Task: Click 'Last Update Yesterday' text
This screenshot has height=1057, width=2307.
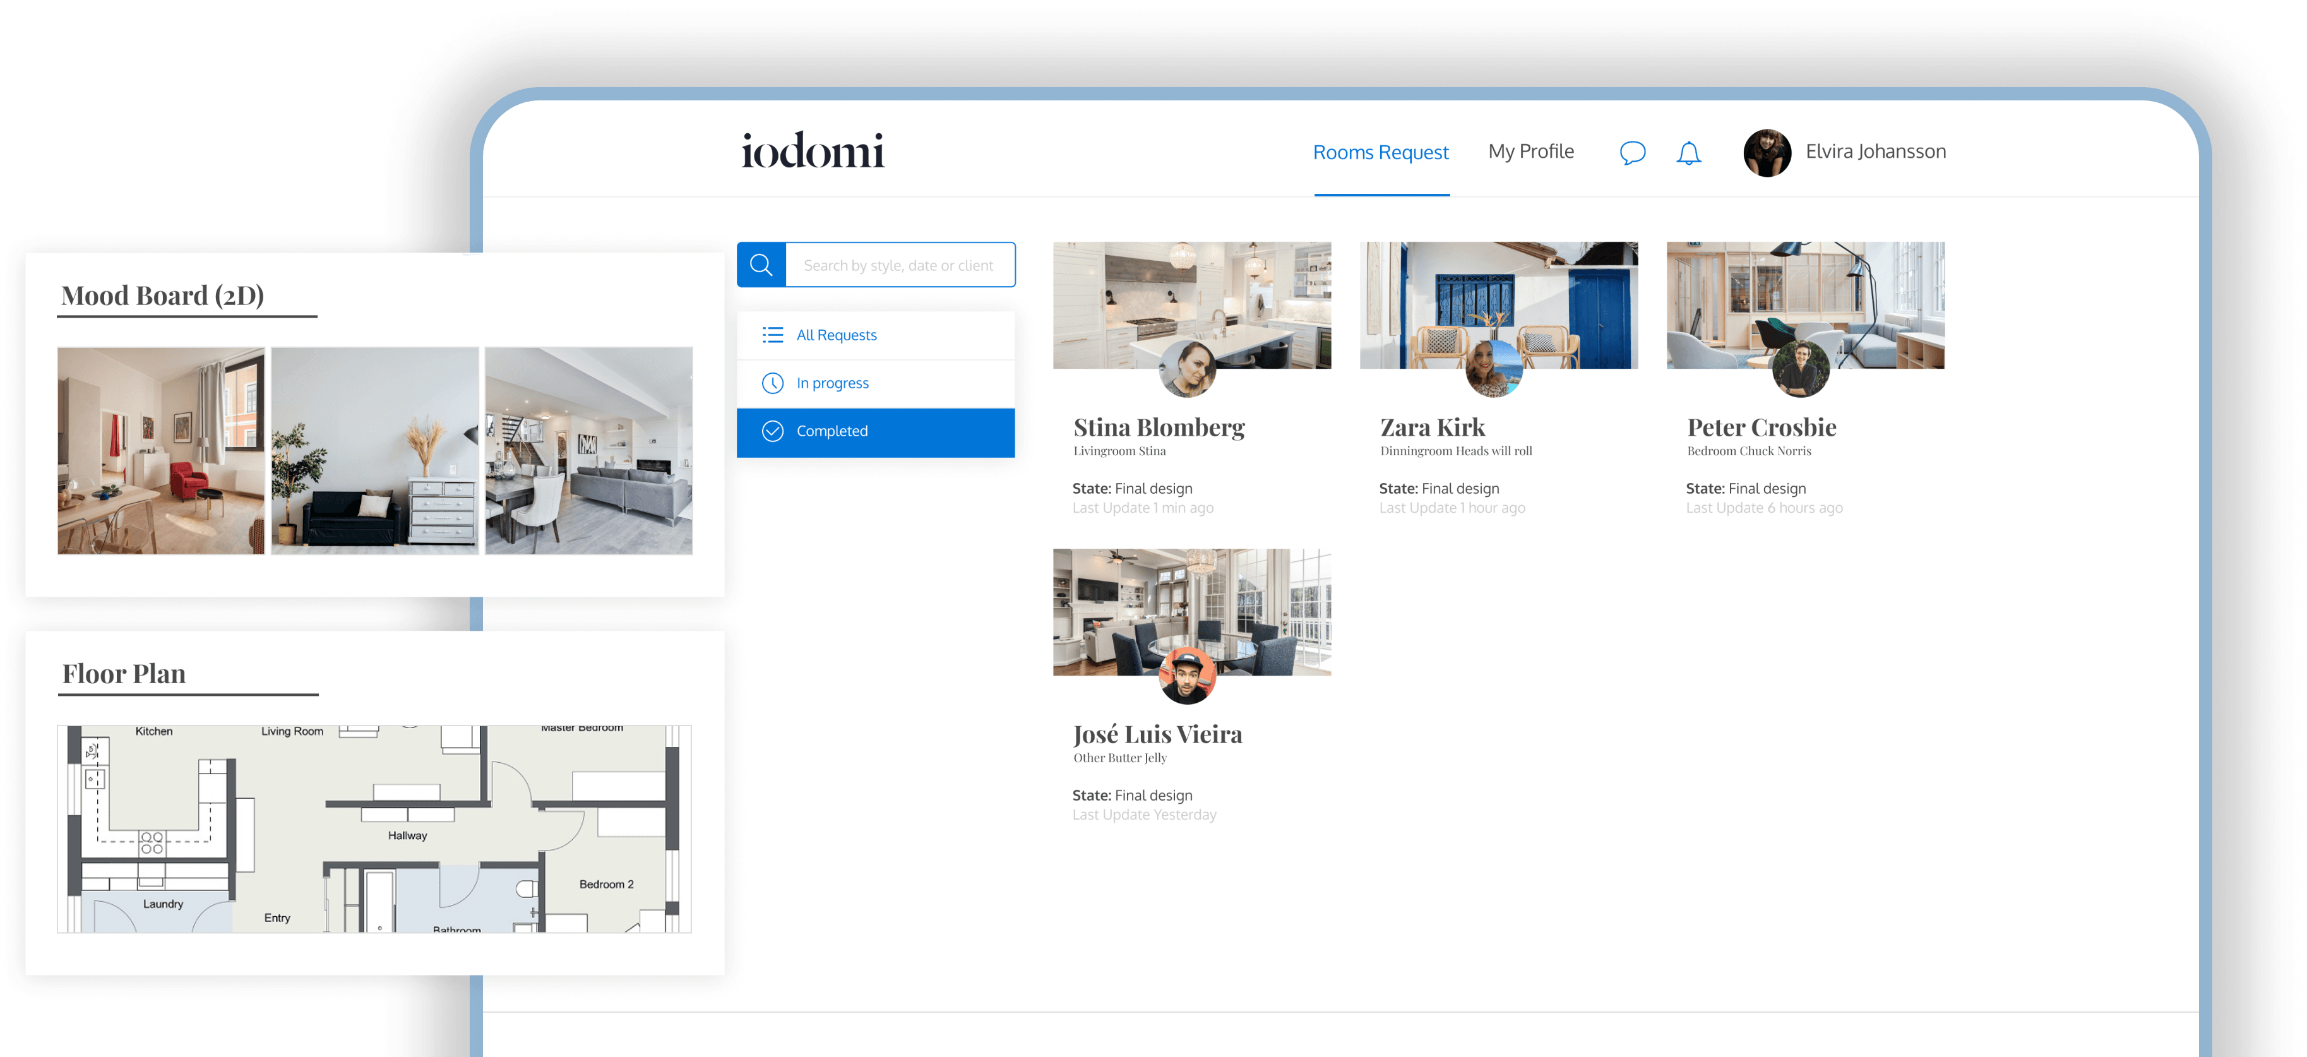Action: [1143, 815]
